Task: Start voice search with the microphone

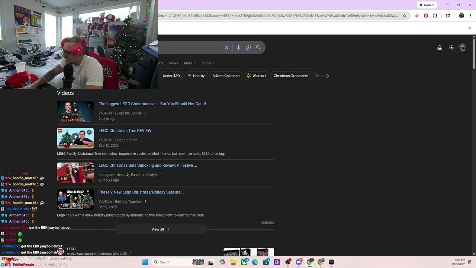Action: [238, 47]
